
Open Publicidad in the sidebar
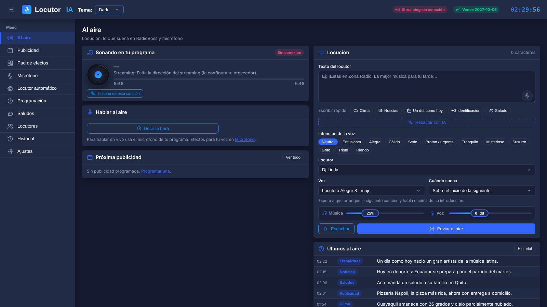tap(38, 50)
